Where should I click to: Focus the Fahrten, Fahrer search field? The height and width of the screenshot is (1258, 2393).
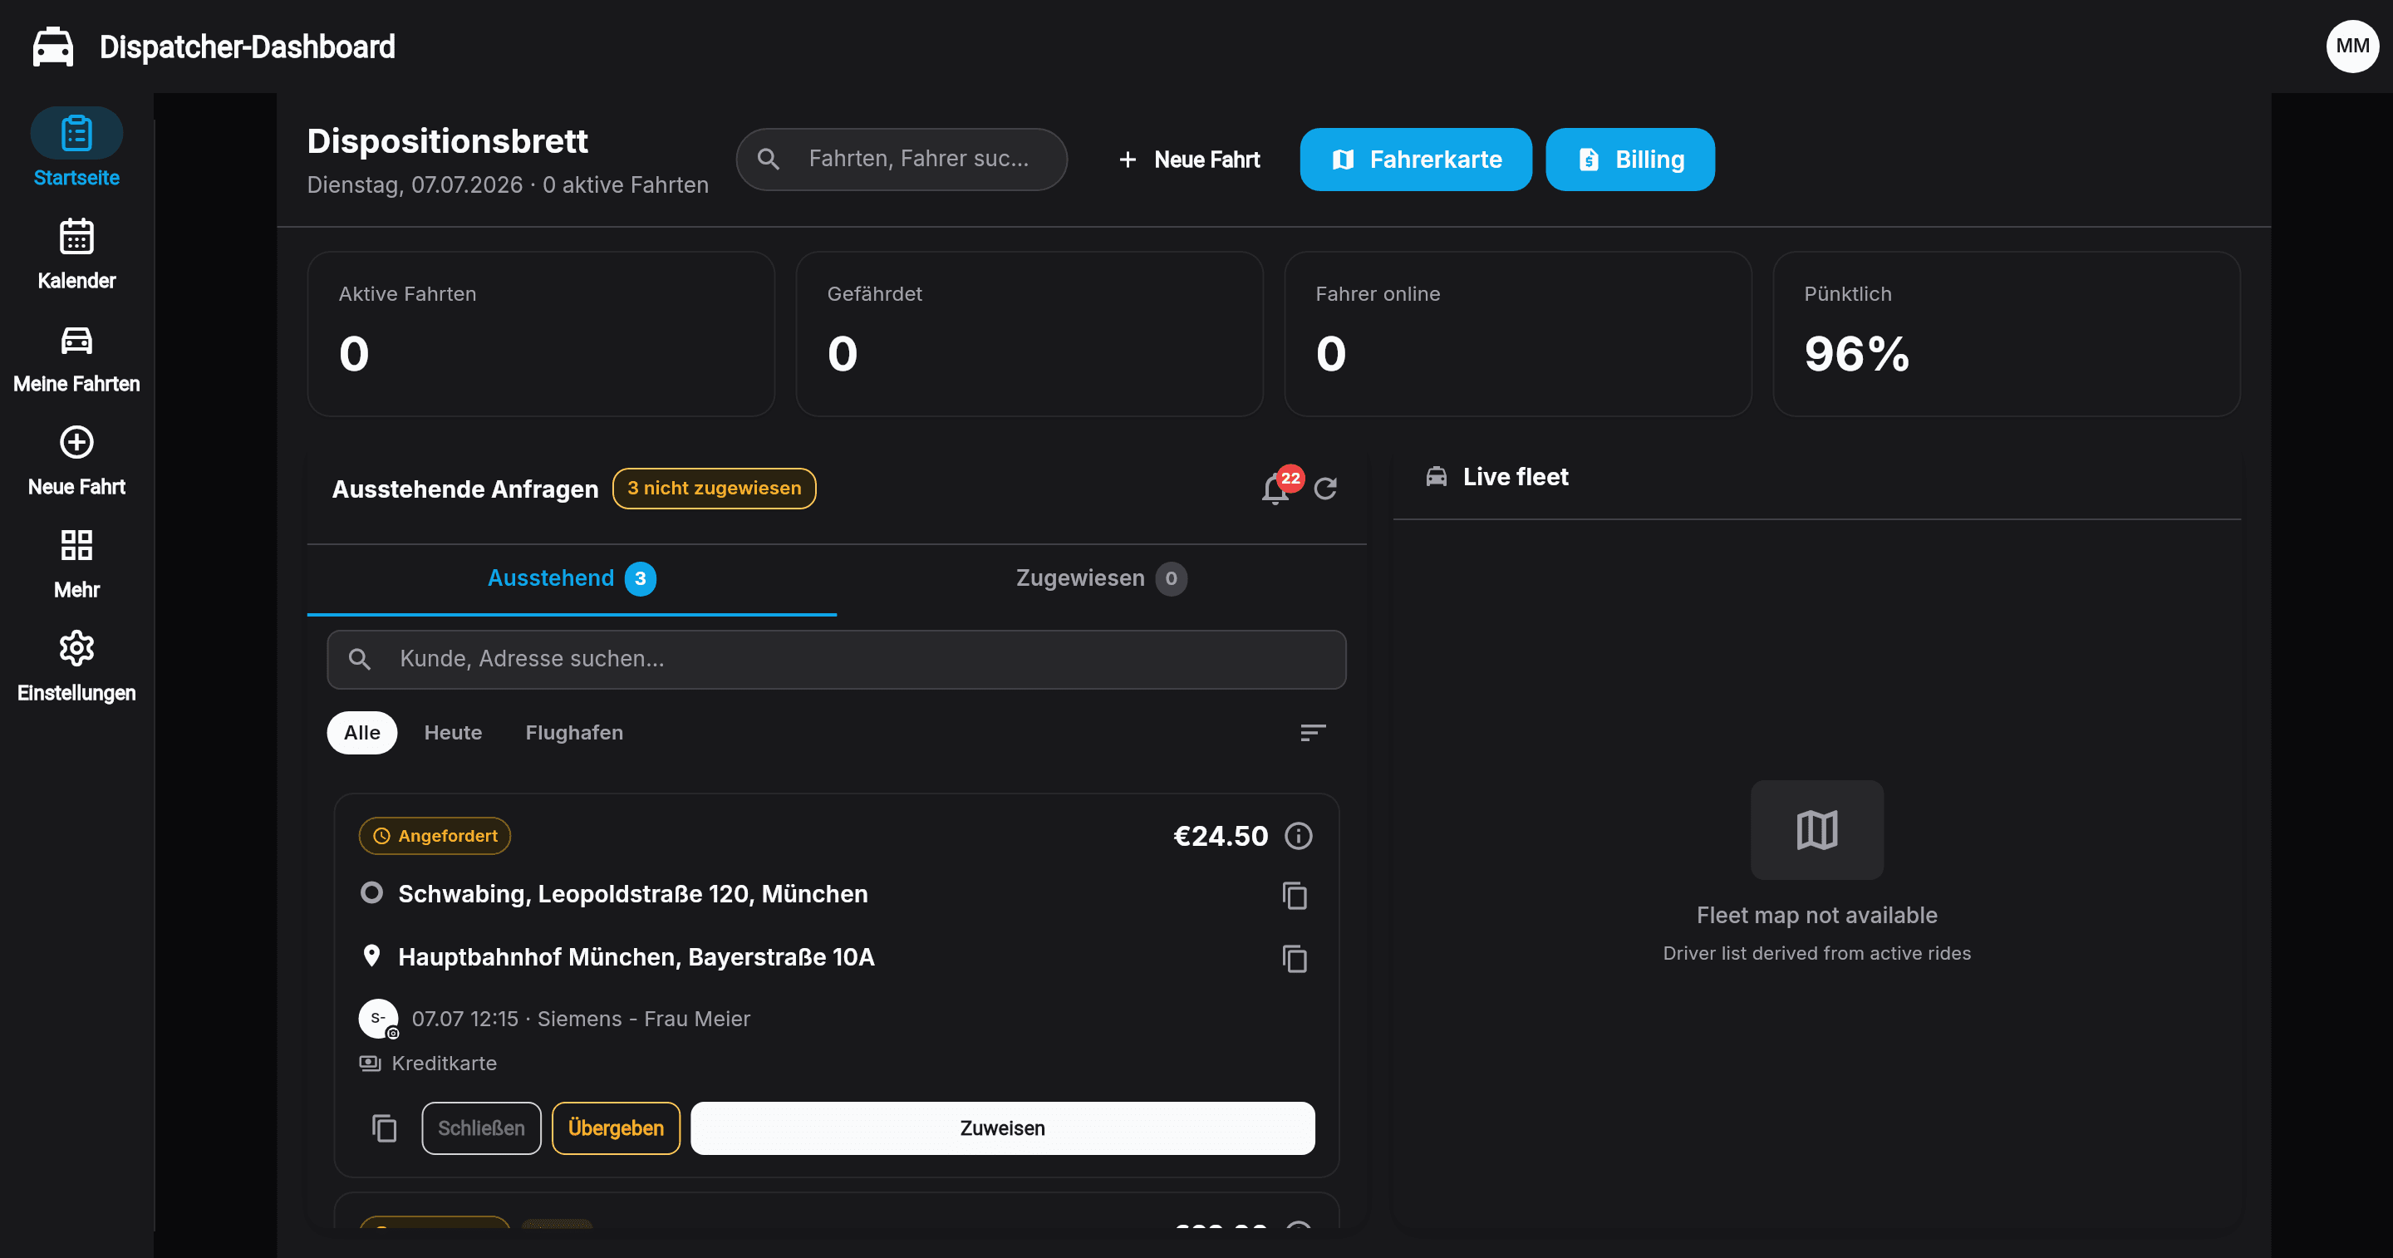[901, 159]
